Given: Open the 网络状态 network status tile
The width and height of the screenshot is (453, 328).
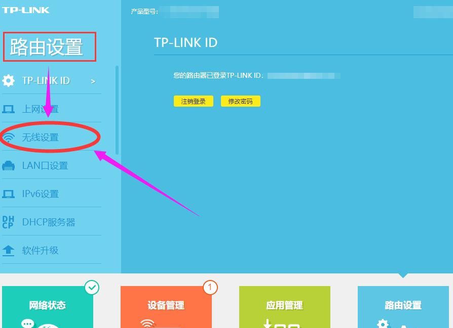Looking at the screenshot, I should (x=48, y=307).
